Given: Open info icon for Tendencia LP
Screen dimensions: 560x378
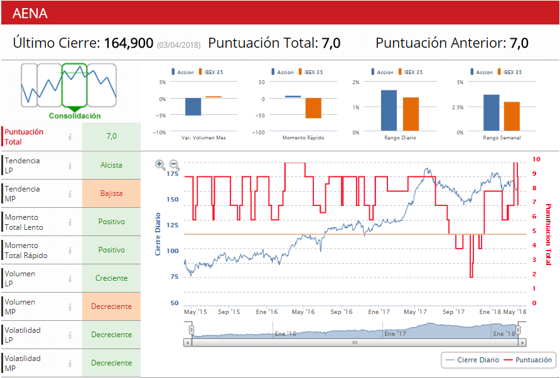Looking at the screenshot, I should 70,165.
